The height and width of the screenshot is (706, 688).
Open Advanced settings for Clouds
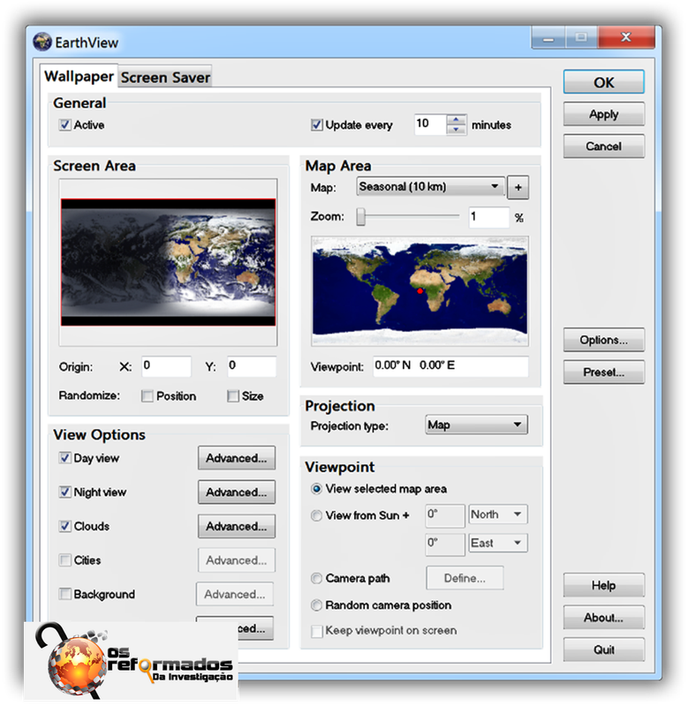(237, 526)
